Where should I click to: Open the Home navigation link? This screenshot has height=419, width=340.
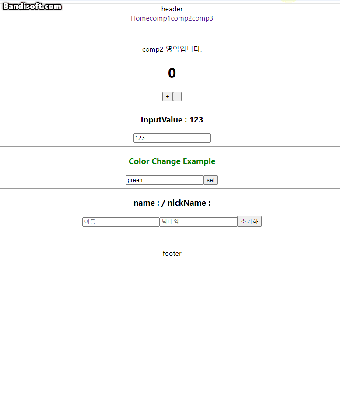tap(140, 18)
